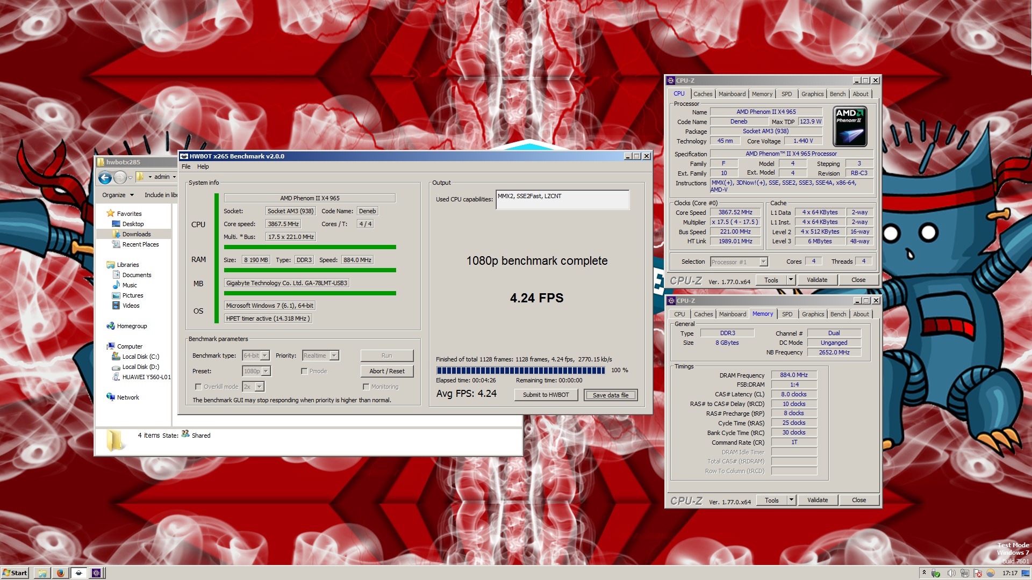Open Bench tab in top CPU-Z window
The image size is (1032, 580).
[837, 94]
